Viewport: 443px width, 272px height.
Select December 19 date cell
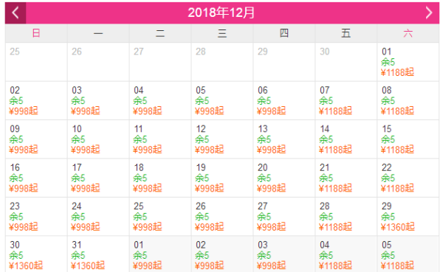tap(222, 178)
